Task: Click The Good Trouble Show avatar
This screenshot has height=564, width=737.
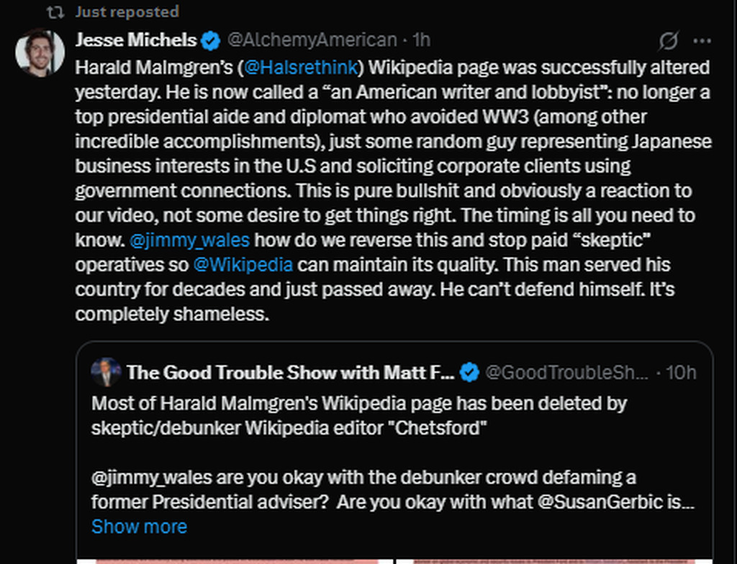Action: point(106,372)
